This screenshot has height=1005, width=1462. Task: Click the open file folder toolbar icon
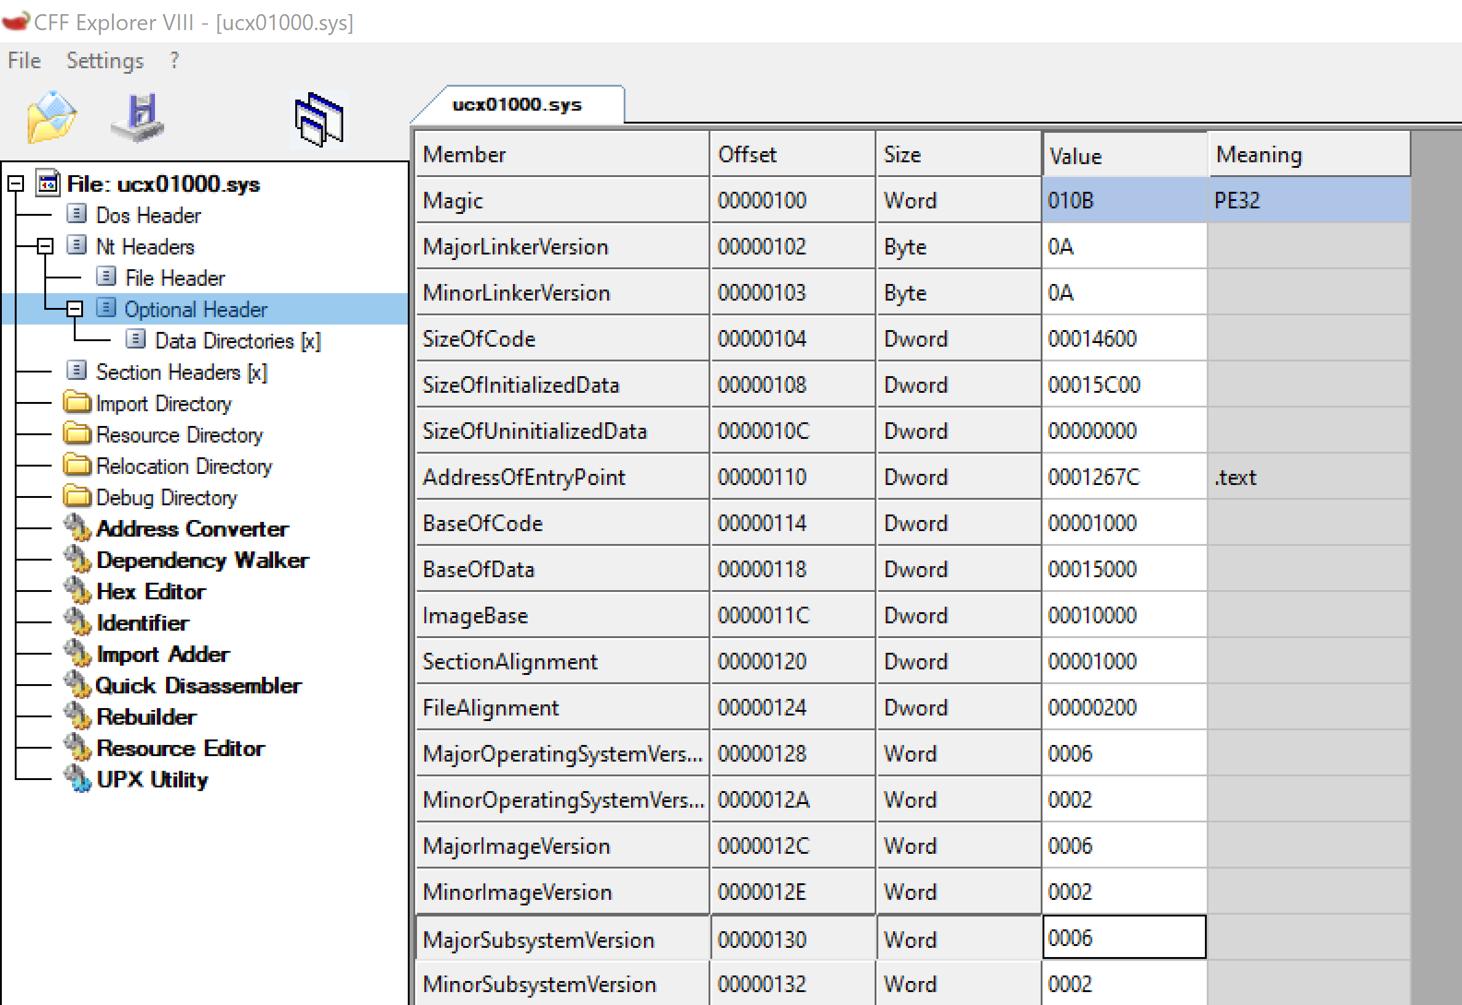coord(51,118)
